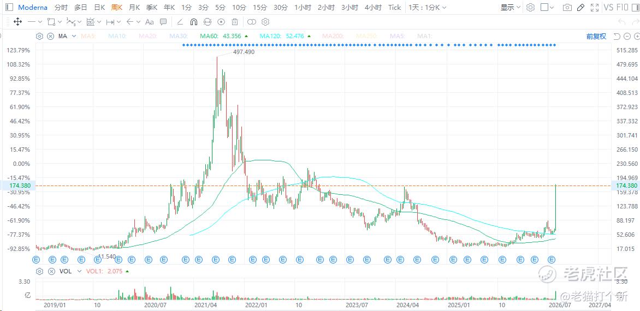Select the wave pattern drawing tool

pos(71,22)
